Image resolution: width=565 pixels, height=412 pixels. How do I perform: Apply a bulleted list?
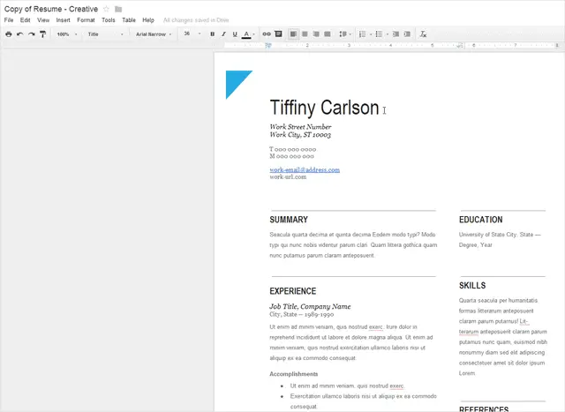(x=379, y=34)
